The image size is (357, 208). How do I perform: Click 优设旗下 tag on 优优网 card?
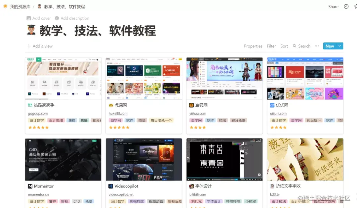point(314,120)
